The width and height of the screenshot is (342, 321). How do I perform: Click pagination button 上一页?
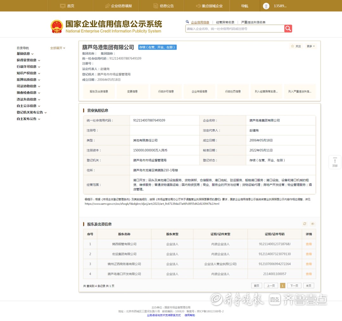[271, 285]
